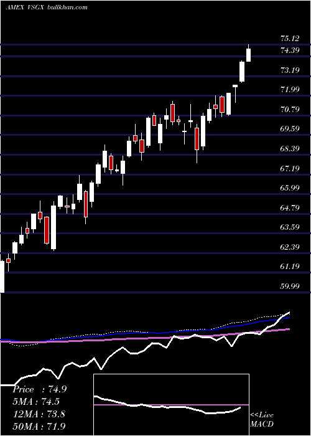The height and width of the screenshot is (436, 311).
Task: Select the 68.39 price axis label
Action: coord(290,148)
